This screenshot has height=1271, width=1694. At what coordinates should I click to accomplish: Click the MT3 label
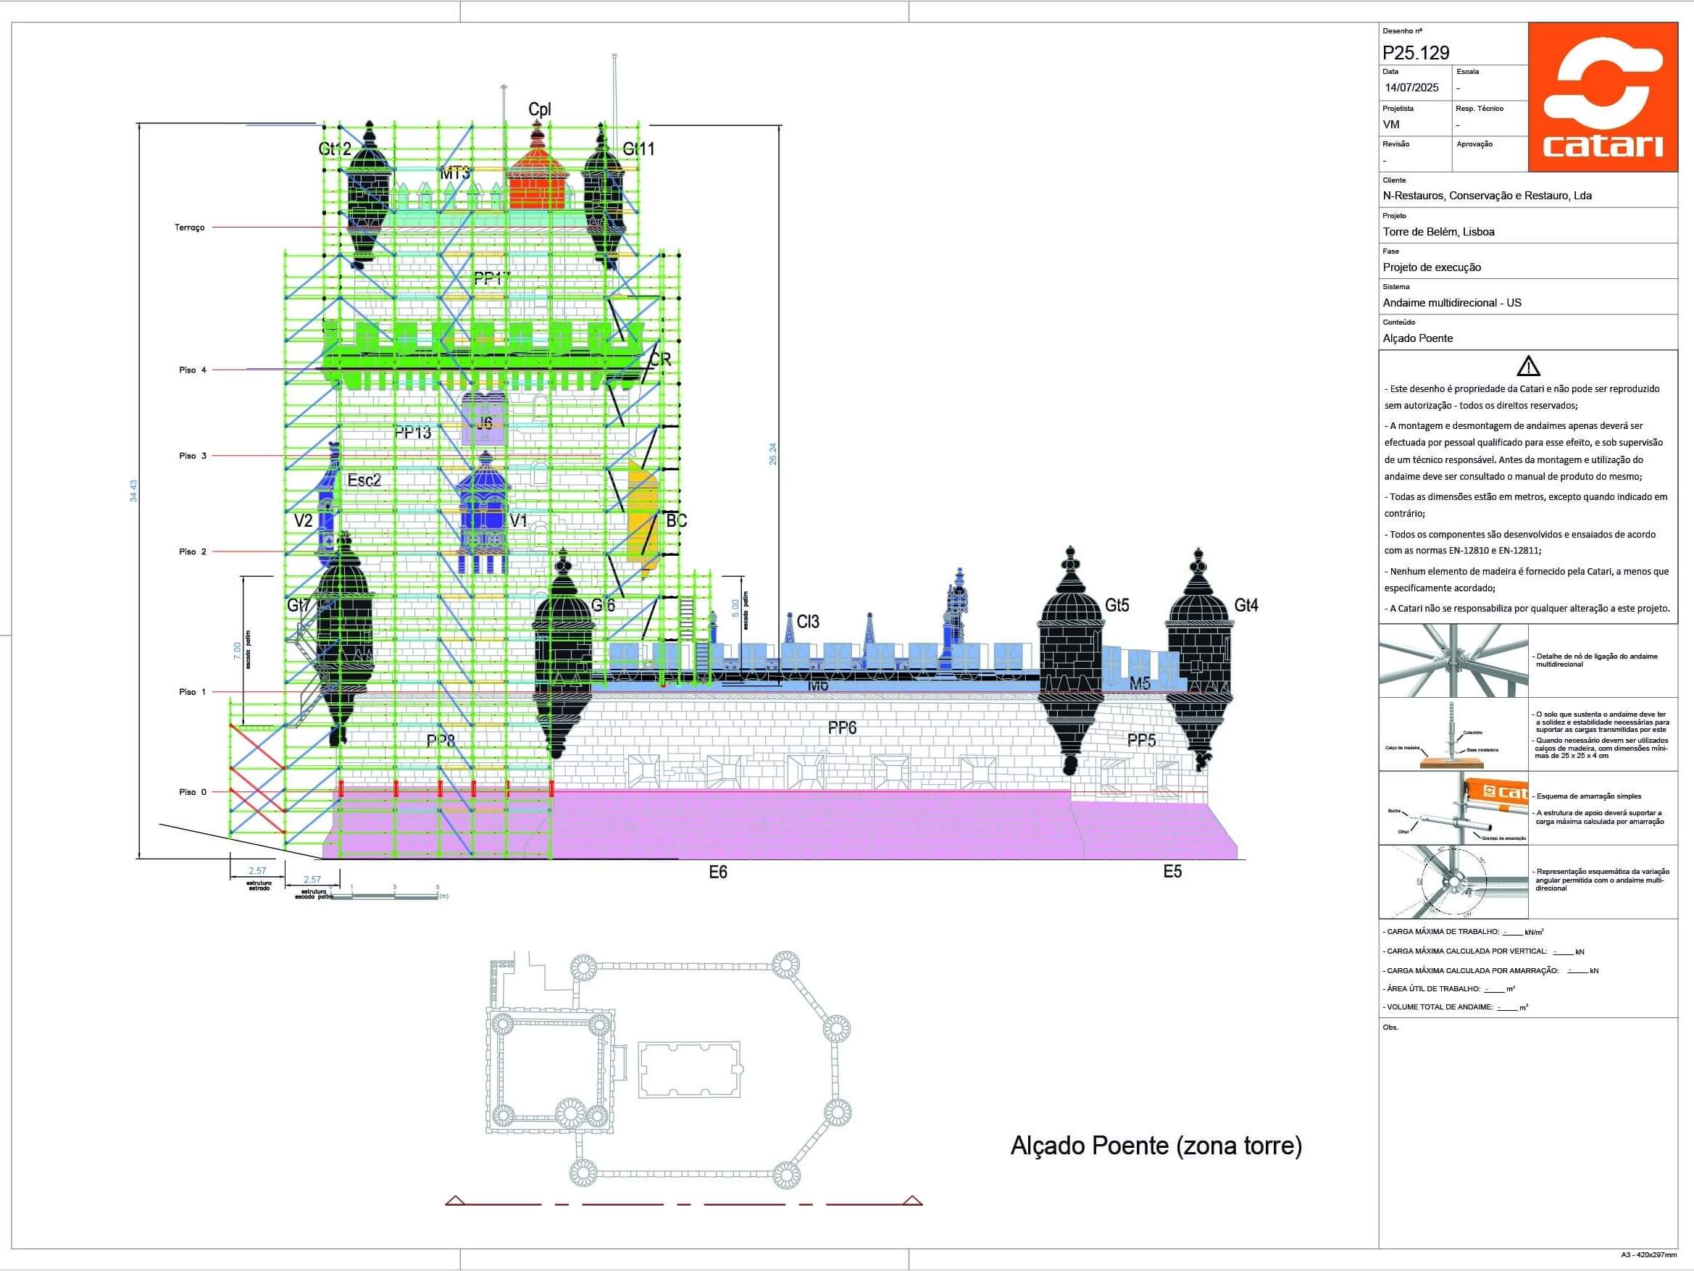coord(455,173)
